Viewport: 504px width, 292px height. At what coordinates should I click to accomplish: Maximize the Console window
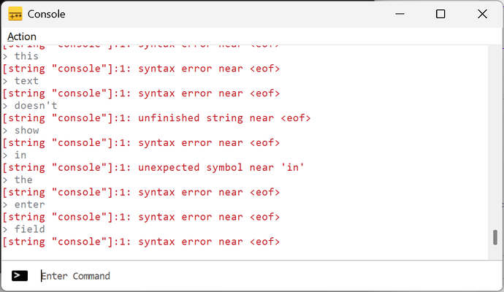coord(440,14)
